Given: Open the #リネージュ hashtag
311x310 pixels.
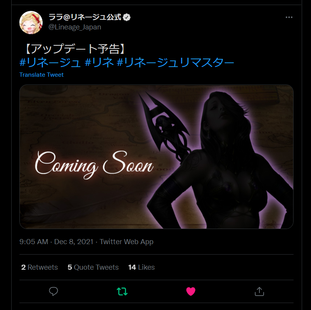Looking at the screenshot, I should coord(50,62).
